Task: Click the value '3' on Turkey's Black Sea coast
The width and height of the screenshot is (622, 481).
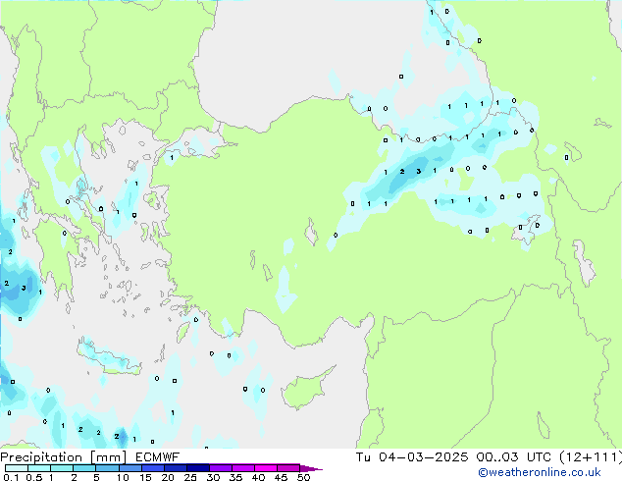Action: pos(419,172)
